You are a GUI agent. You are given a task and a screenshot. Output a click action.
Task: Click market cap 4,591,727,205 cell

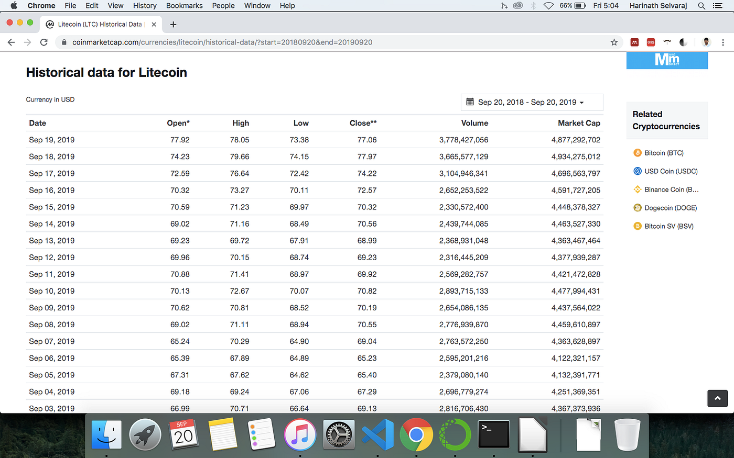(576, 190)
